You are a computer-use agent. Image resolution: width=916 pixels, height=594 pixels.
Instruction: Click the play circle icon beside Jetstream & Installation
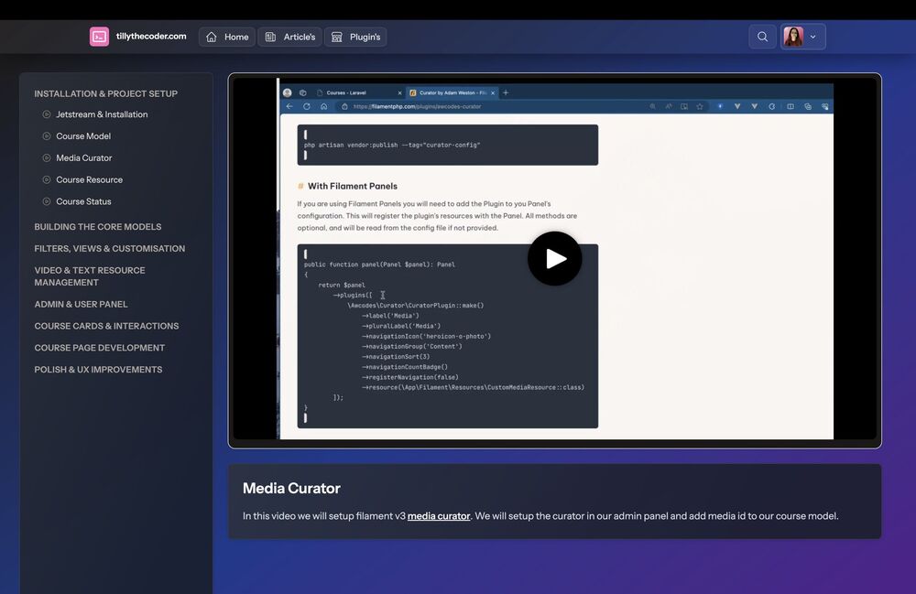point(47,114)
